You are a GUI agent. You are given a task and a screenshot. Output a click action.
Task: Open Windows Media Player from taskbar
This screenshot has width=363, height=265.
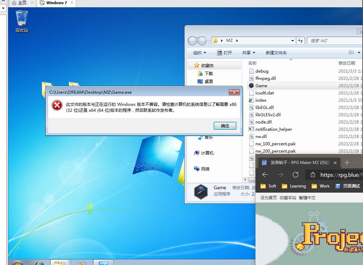(x=81, y=263)
